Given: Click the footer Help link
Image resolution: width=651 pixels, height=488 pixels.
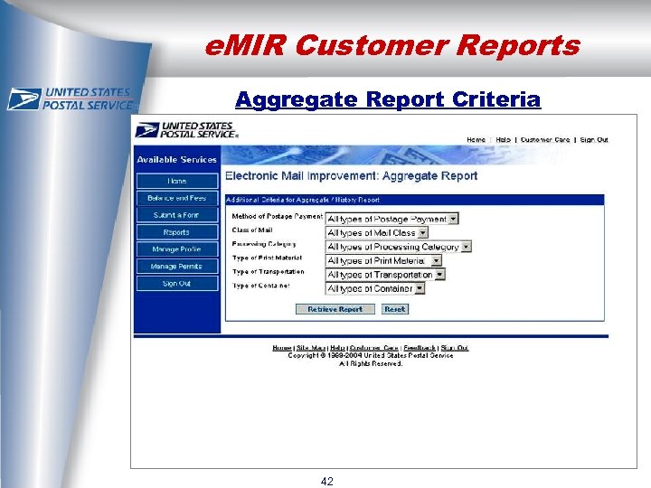Looking at the screenshot, I should pyautogui.click(x=337, y=348).
